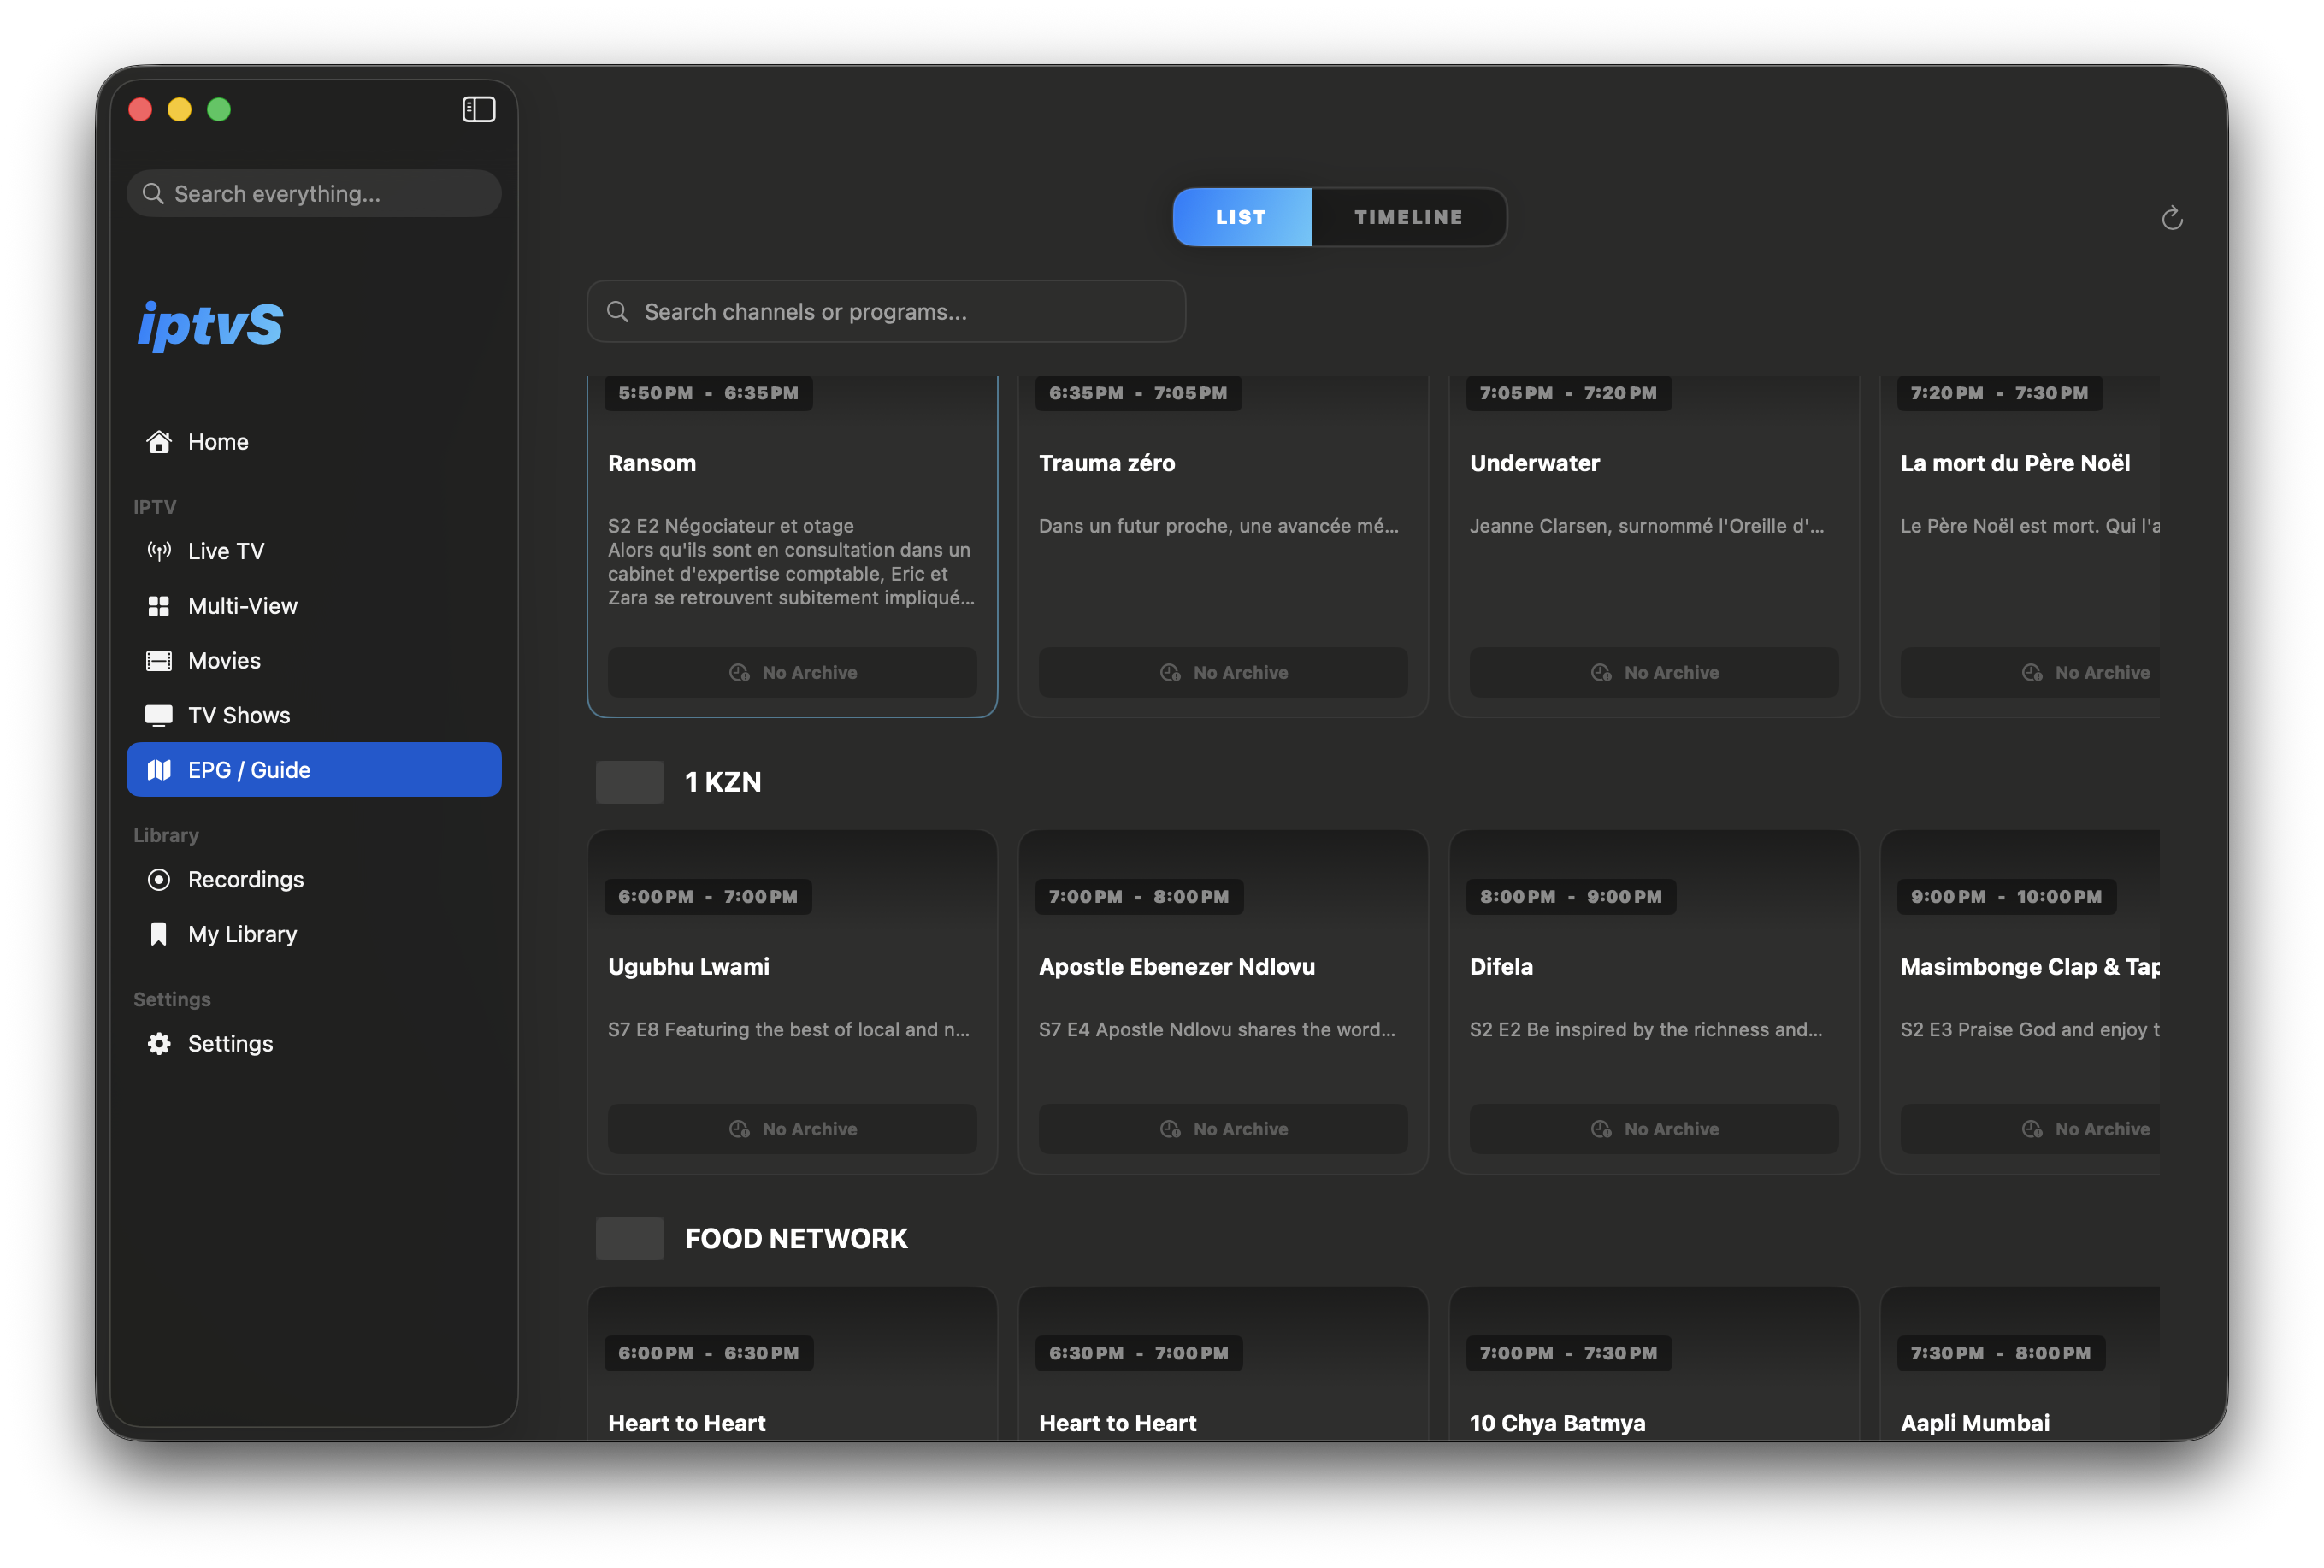
Task: Click the archive icon on Ugubhu Lwami card
Action: (x=740, y=1129)
